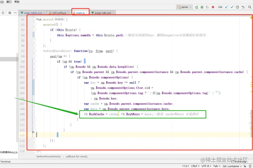Update project via blue Git arrow
This screenshot has width=253, height=168.
point(226,7)
